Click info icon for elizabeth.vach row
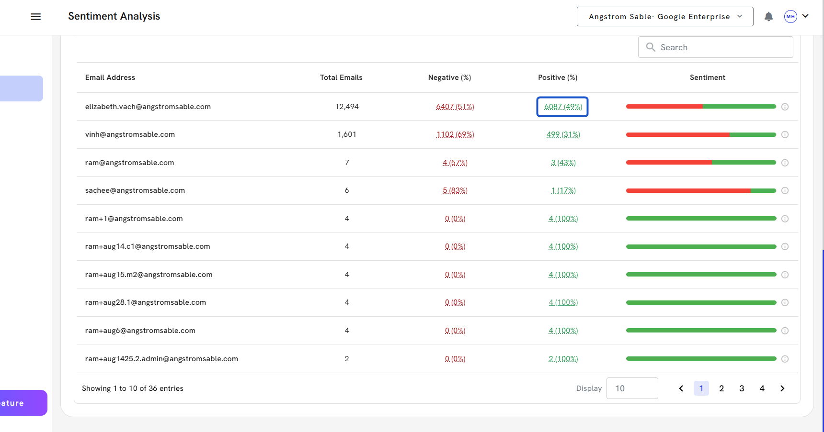 [x=785, y=107]
